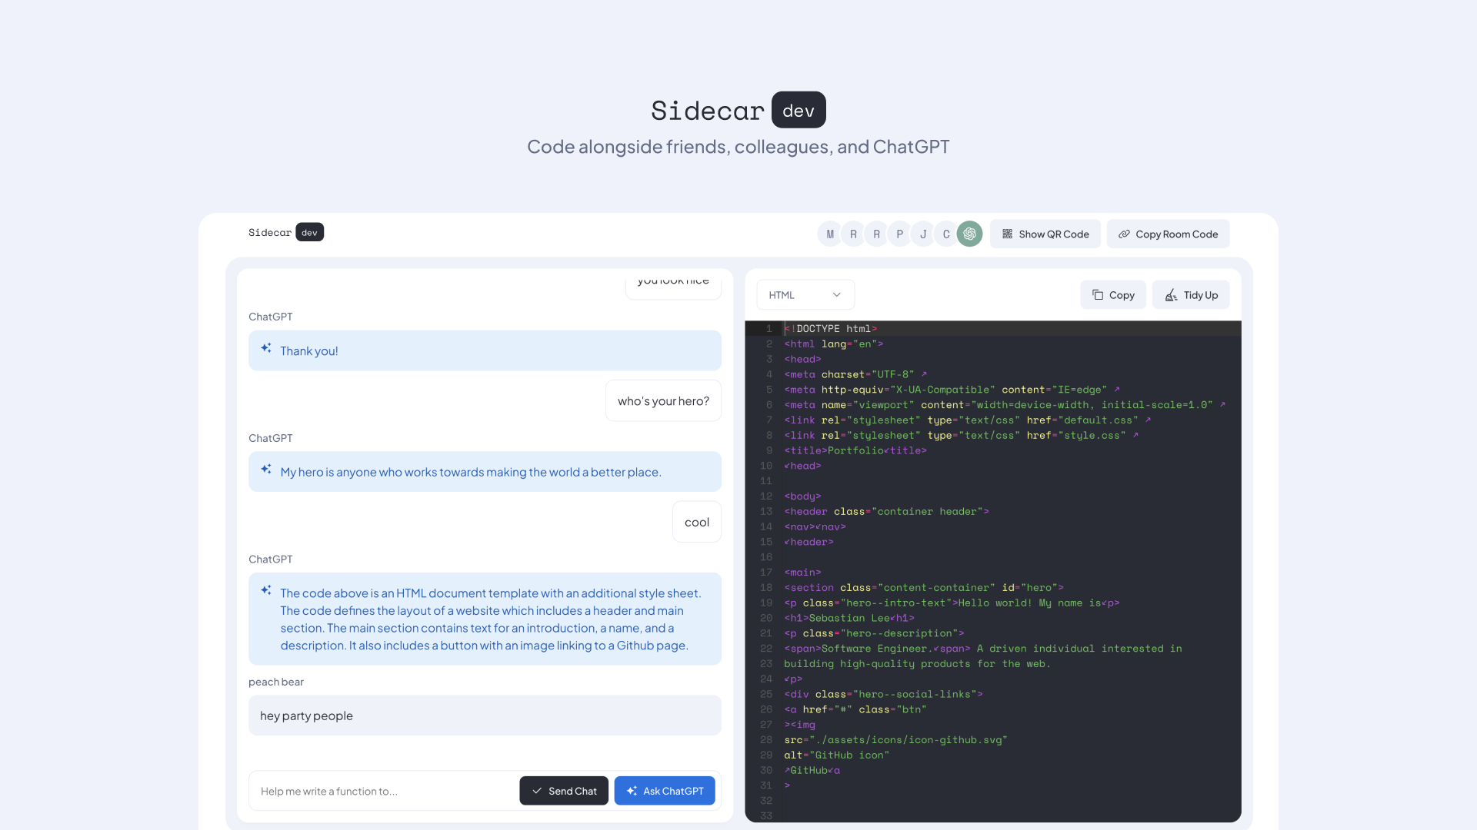Click the P user avatar

(899, 234)
